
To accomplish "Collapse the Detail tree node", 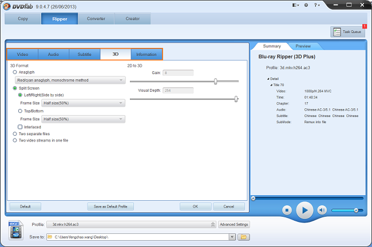I will click(x=268, y=79).
